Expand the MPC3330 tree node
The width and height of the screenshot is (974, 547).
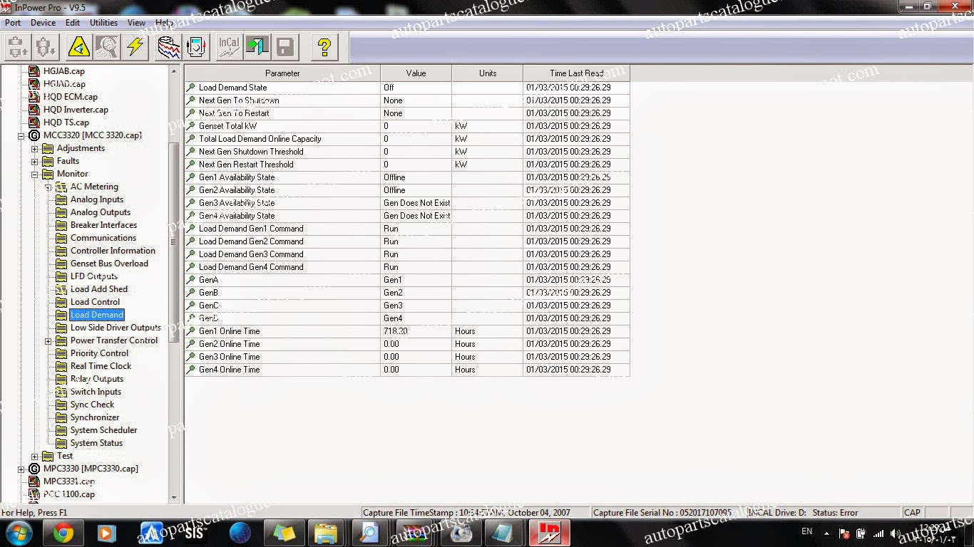point(21,469)
